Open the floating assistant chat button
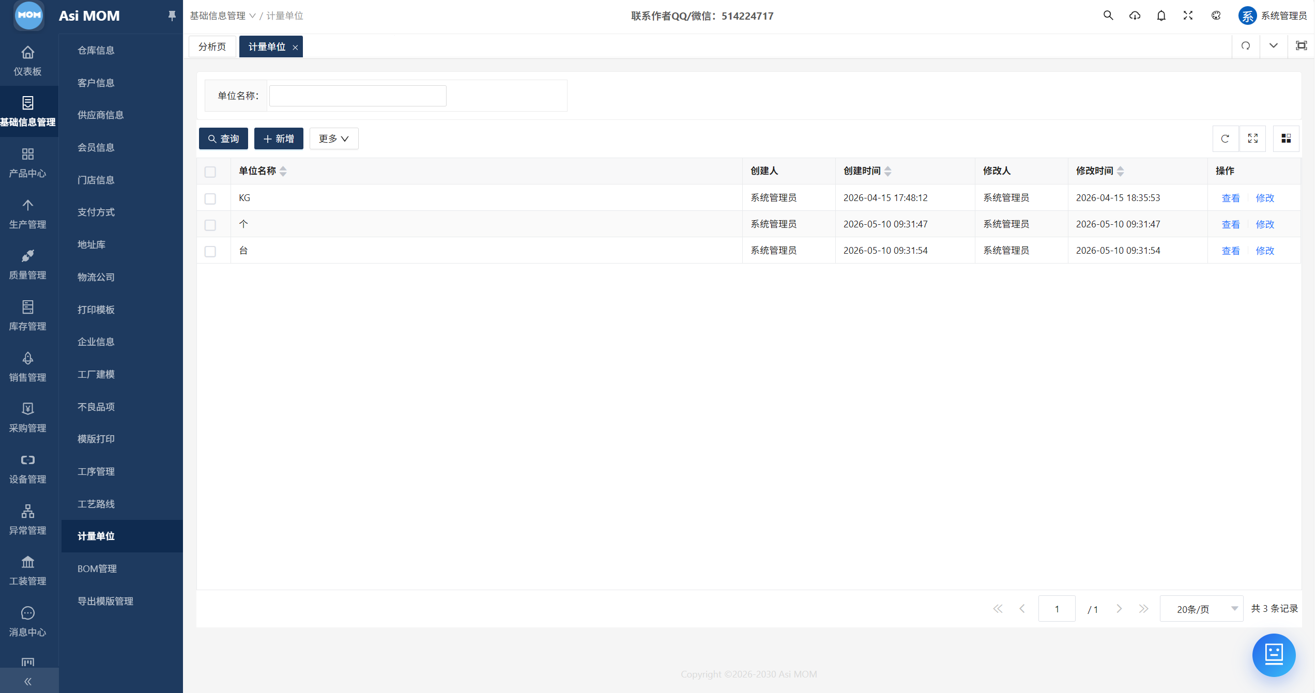The image size is (1316, 693). coord(1274,655)
